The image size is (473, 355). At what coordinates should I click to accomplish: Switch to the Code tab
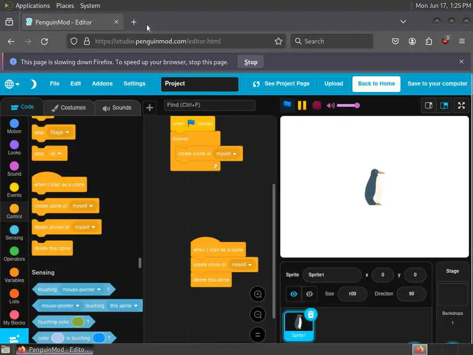coord(22,107)
